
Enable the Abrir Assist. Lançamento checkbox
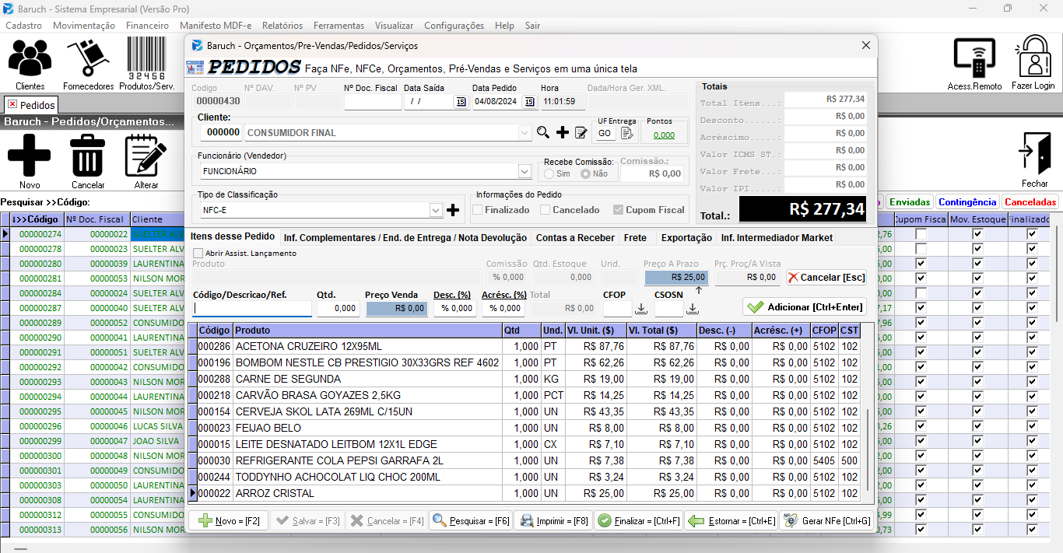pyautogui.click(x=198, y=253)
